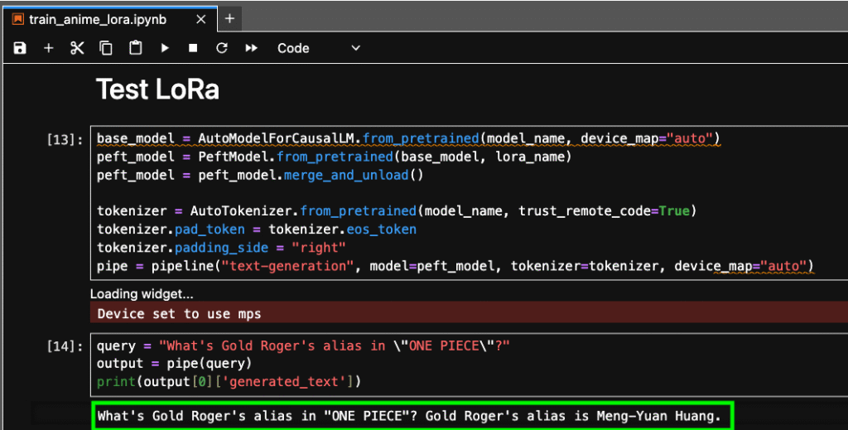Copy the selected cell using the toolbar

(x=106, y=48)
